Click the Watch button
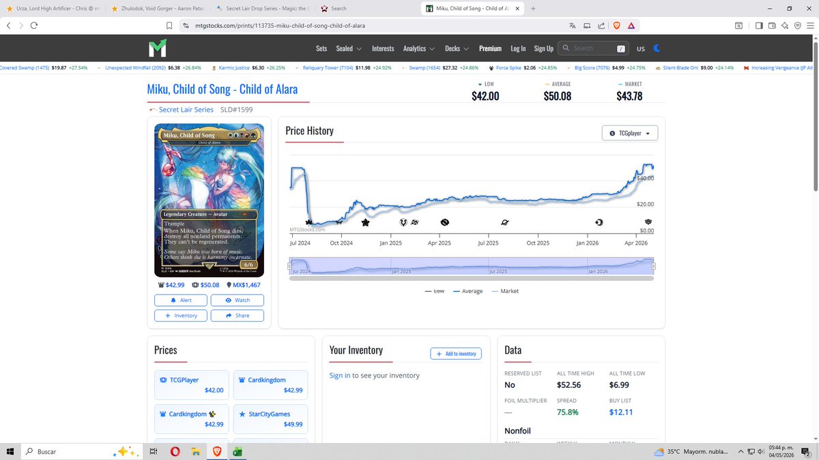Image resolution: width=819 pixels, height=460 pixels. pyautogui.click(x=238, y=300)
